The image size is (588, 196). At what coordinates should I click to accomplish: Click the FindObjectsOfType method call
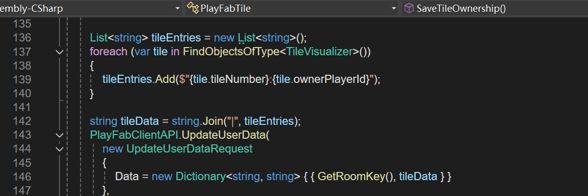tap(231, 52)
